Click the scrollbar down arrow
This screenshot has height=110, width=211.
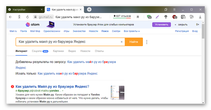[x=203, y=103]
